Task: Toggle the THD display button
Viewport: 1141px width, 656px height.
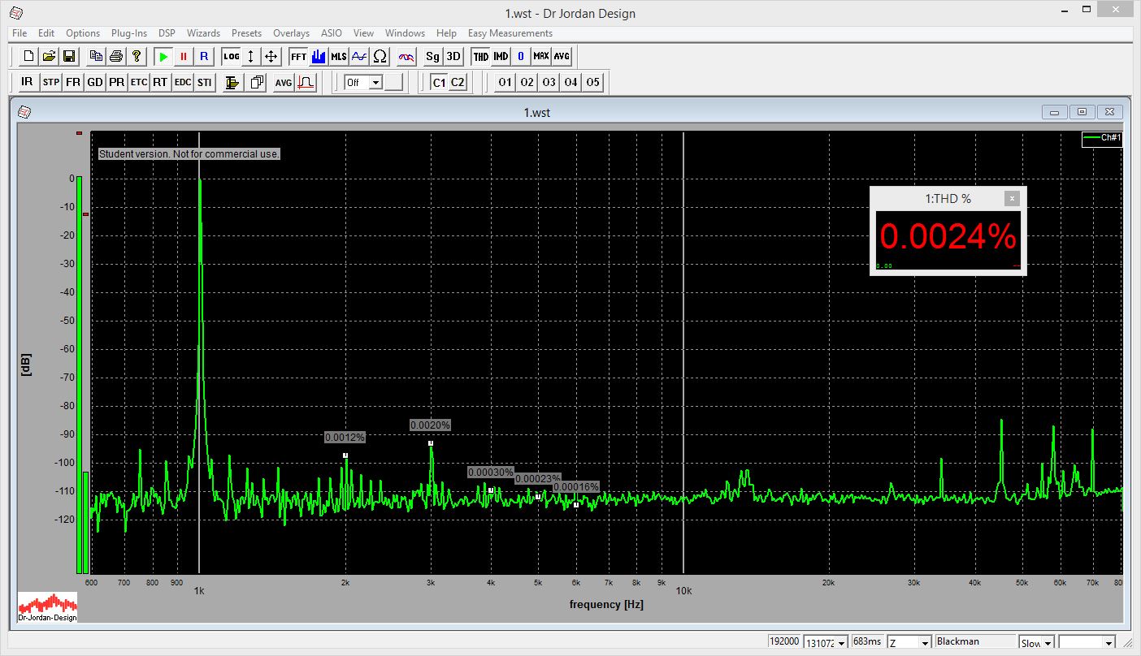Action: pos(481,56)
